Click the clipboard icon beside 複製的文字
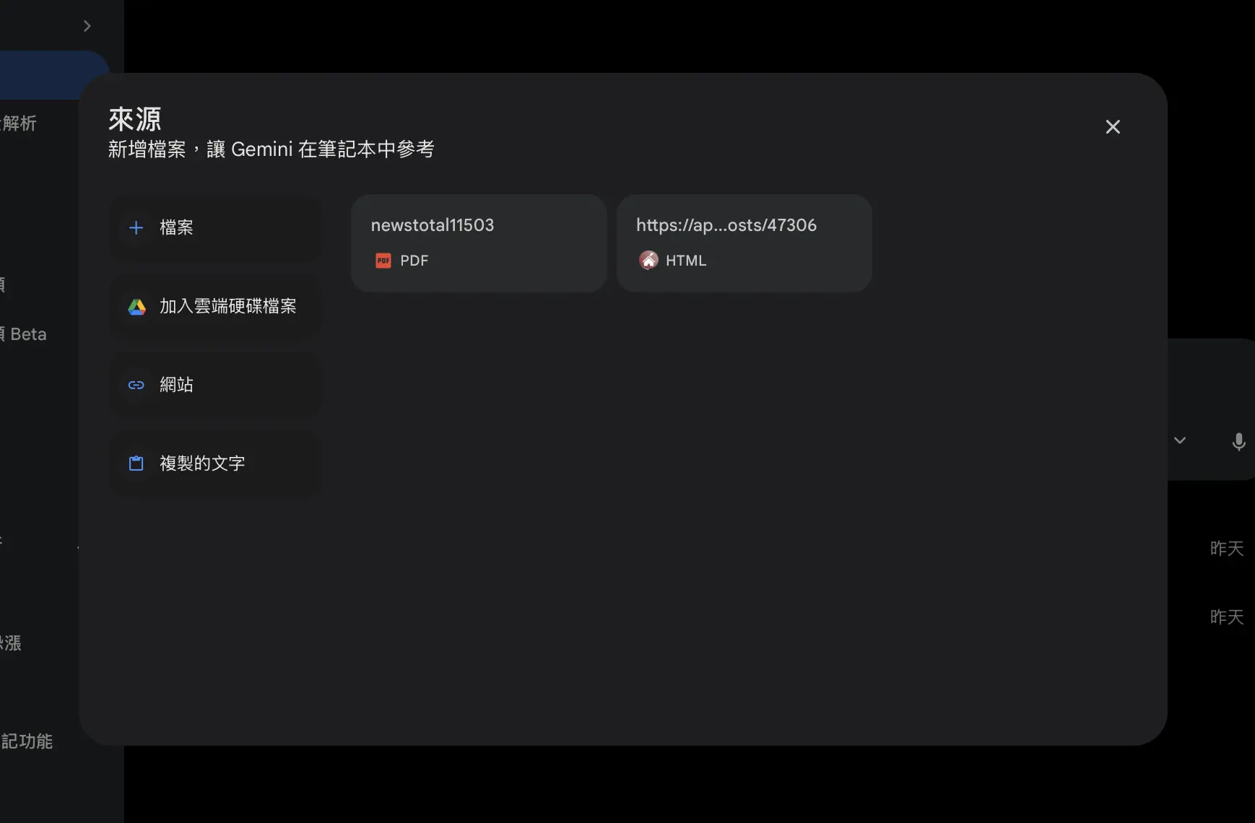Screen dimensions: 1255x823 click(x=136, y=463)
